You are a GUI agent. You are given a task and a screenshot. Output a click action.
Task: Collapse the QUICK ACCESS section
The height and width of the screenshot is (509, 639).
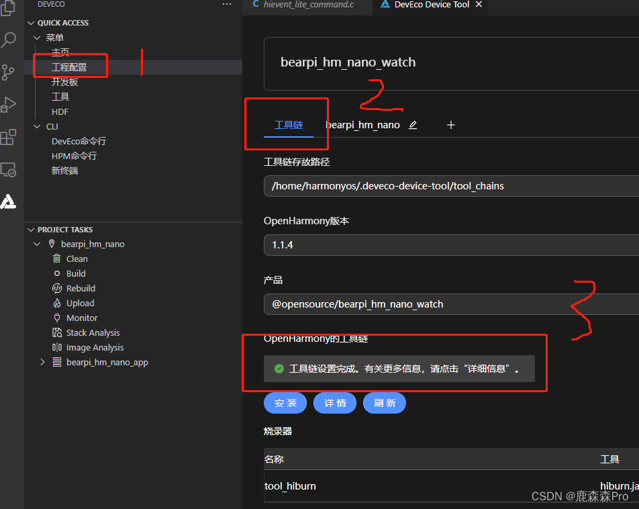click(x=31, y=23)
